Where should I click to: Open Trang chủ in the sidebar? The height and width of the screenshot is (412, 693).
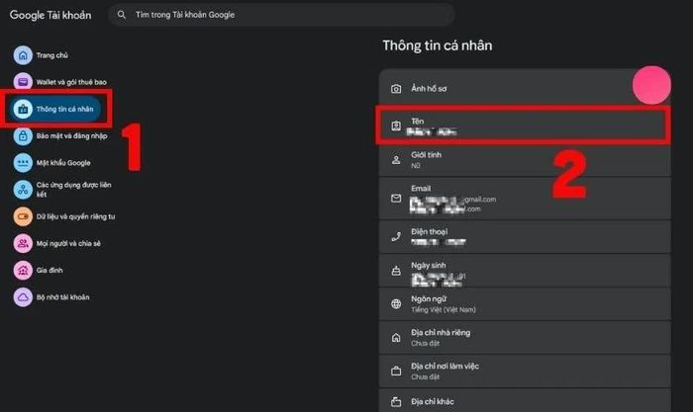tap(52, 55)
